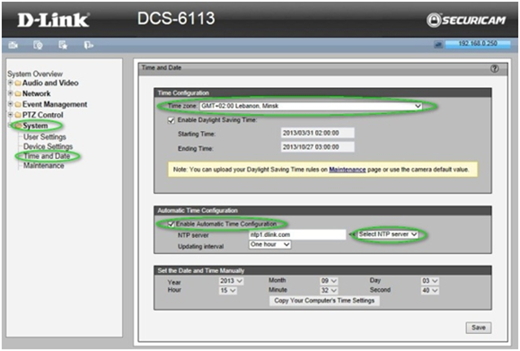Screen dimensions: 520x351
Task: Expand the Audio and Video tree node
Action: (x=10, y=83)
